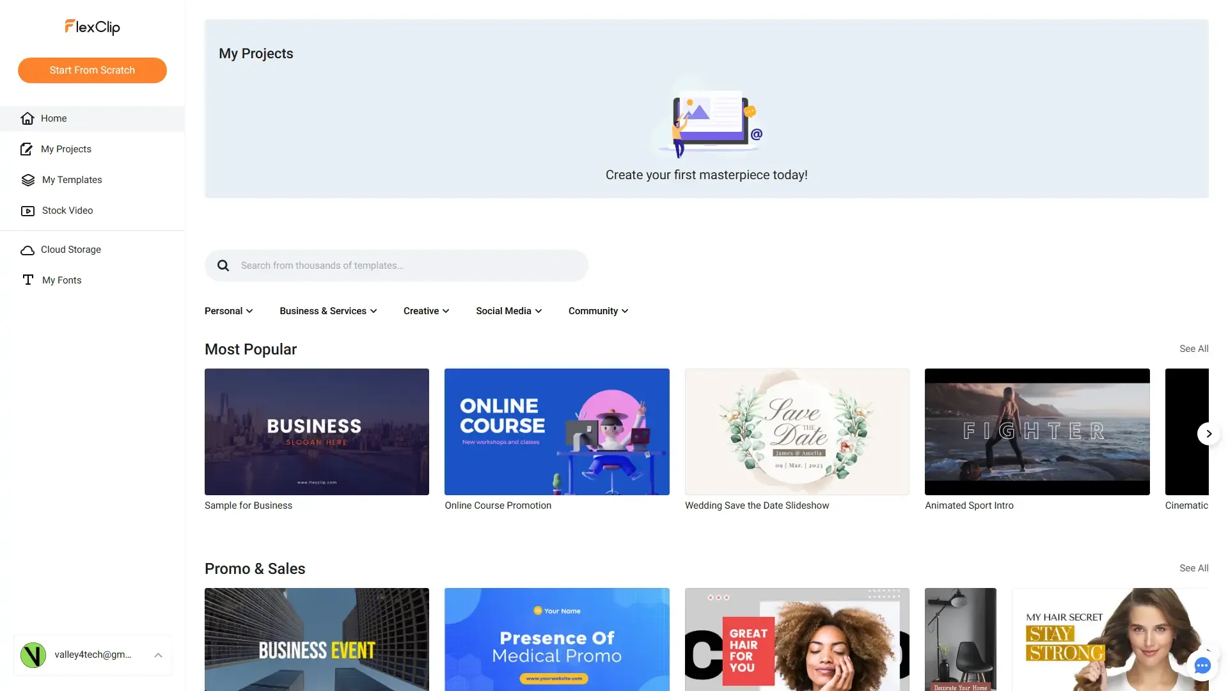Expand the account menu chevron
This screenshot has height=691, width=1228.
point(159,655)
